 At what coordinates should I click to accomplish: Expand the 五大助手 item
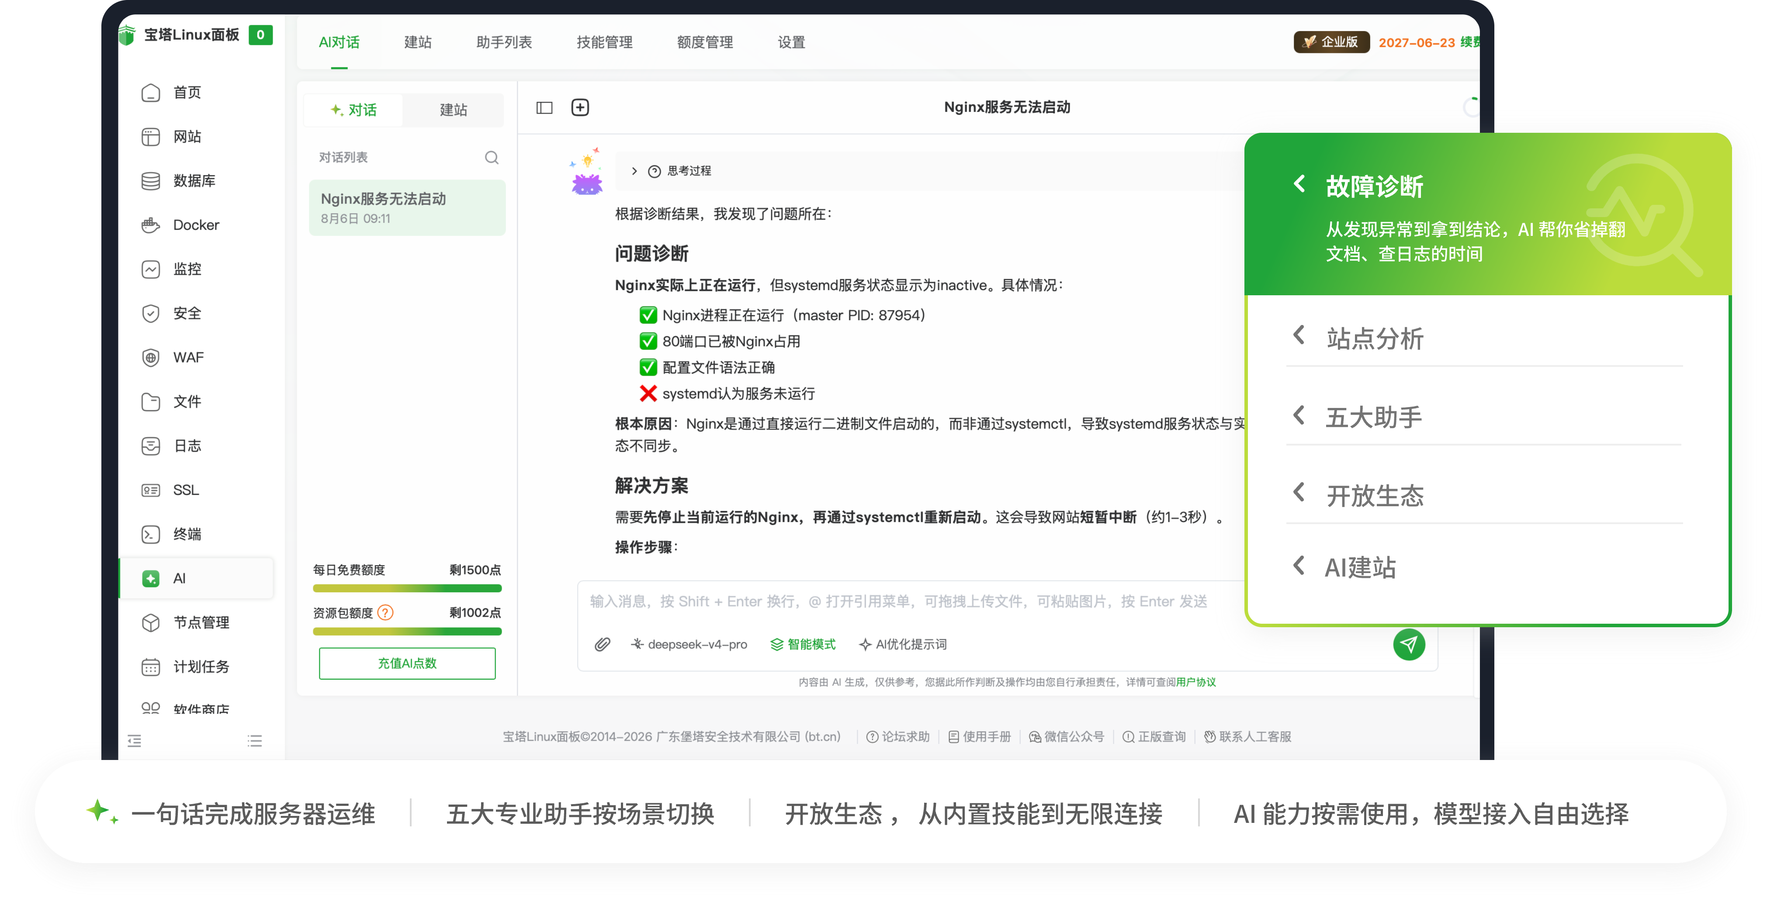(x=1299, y=415)
